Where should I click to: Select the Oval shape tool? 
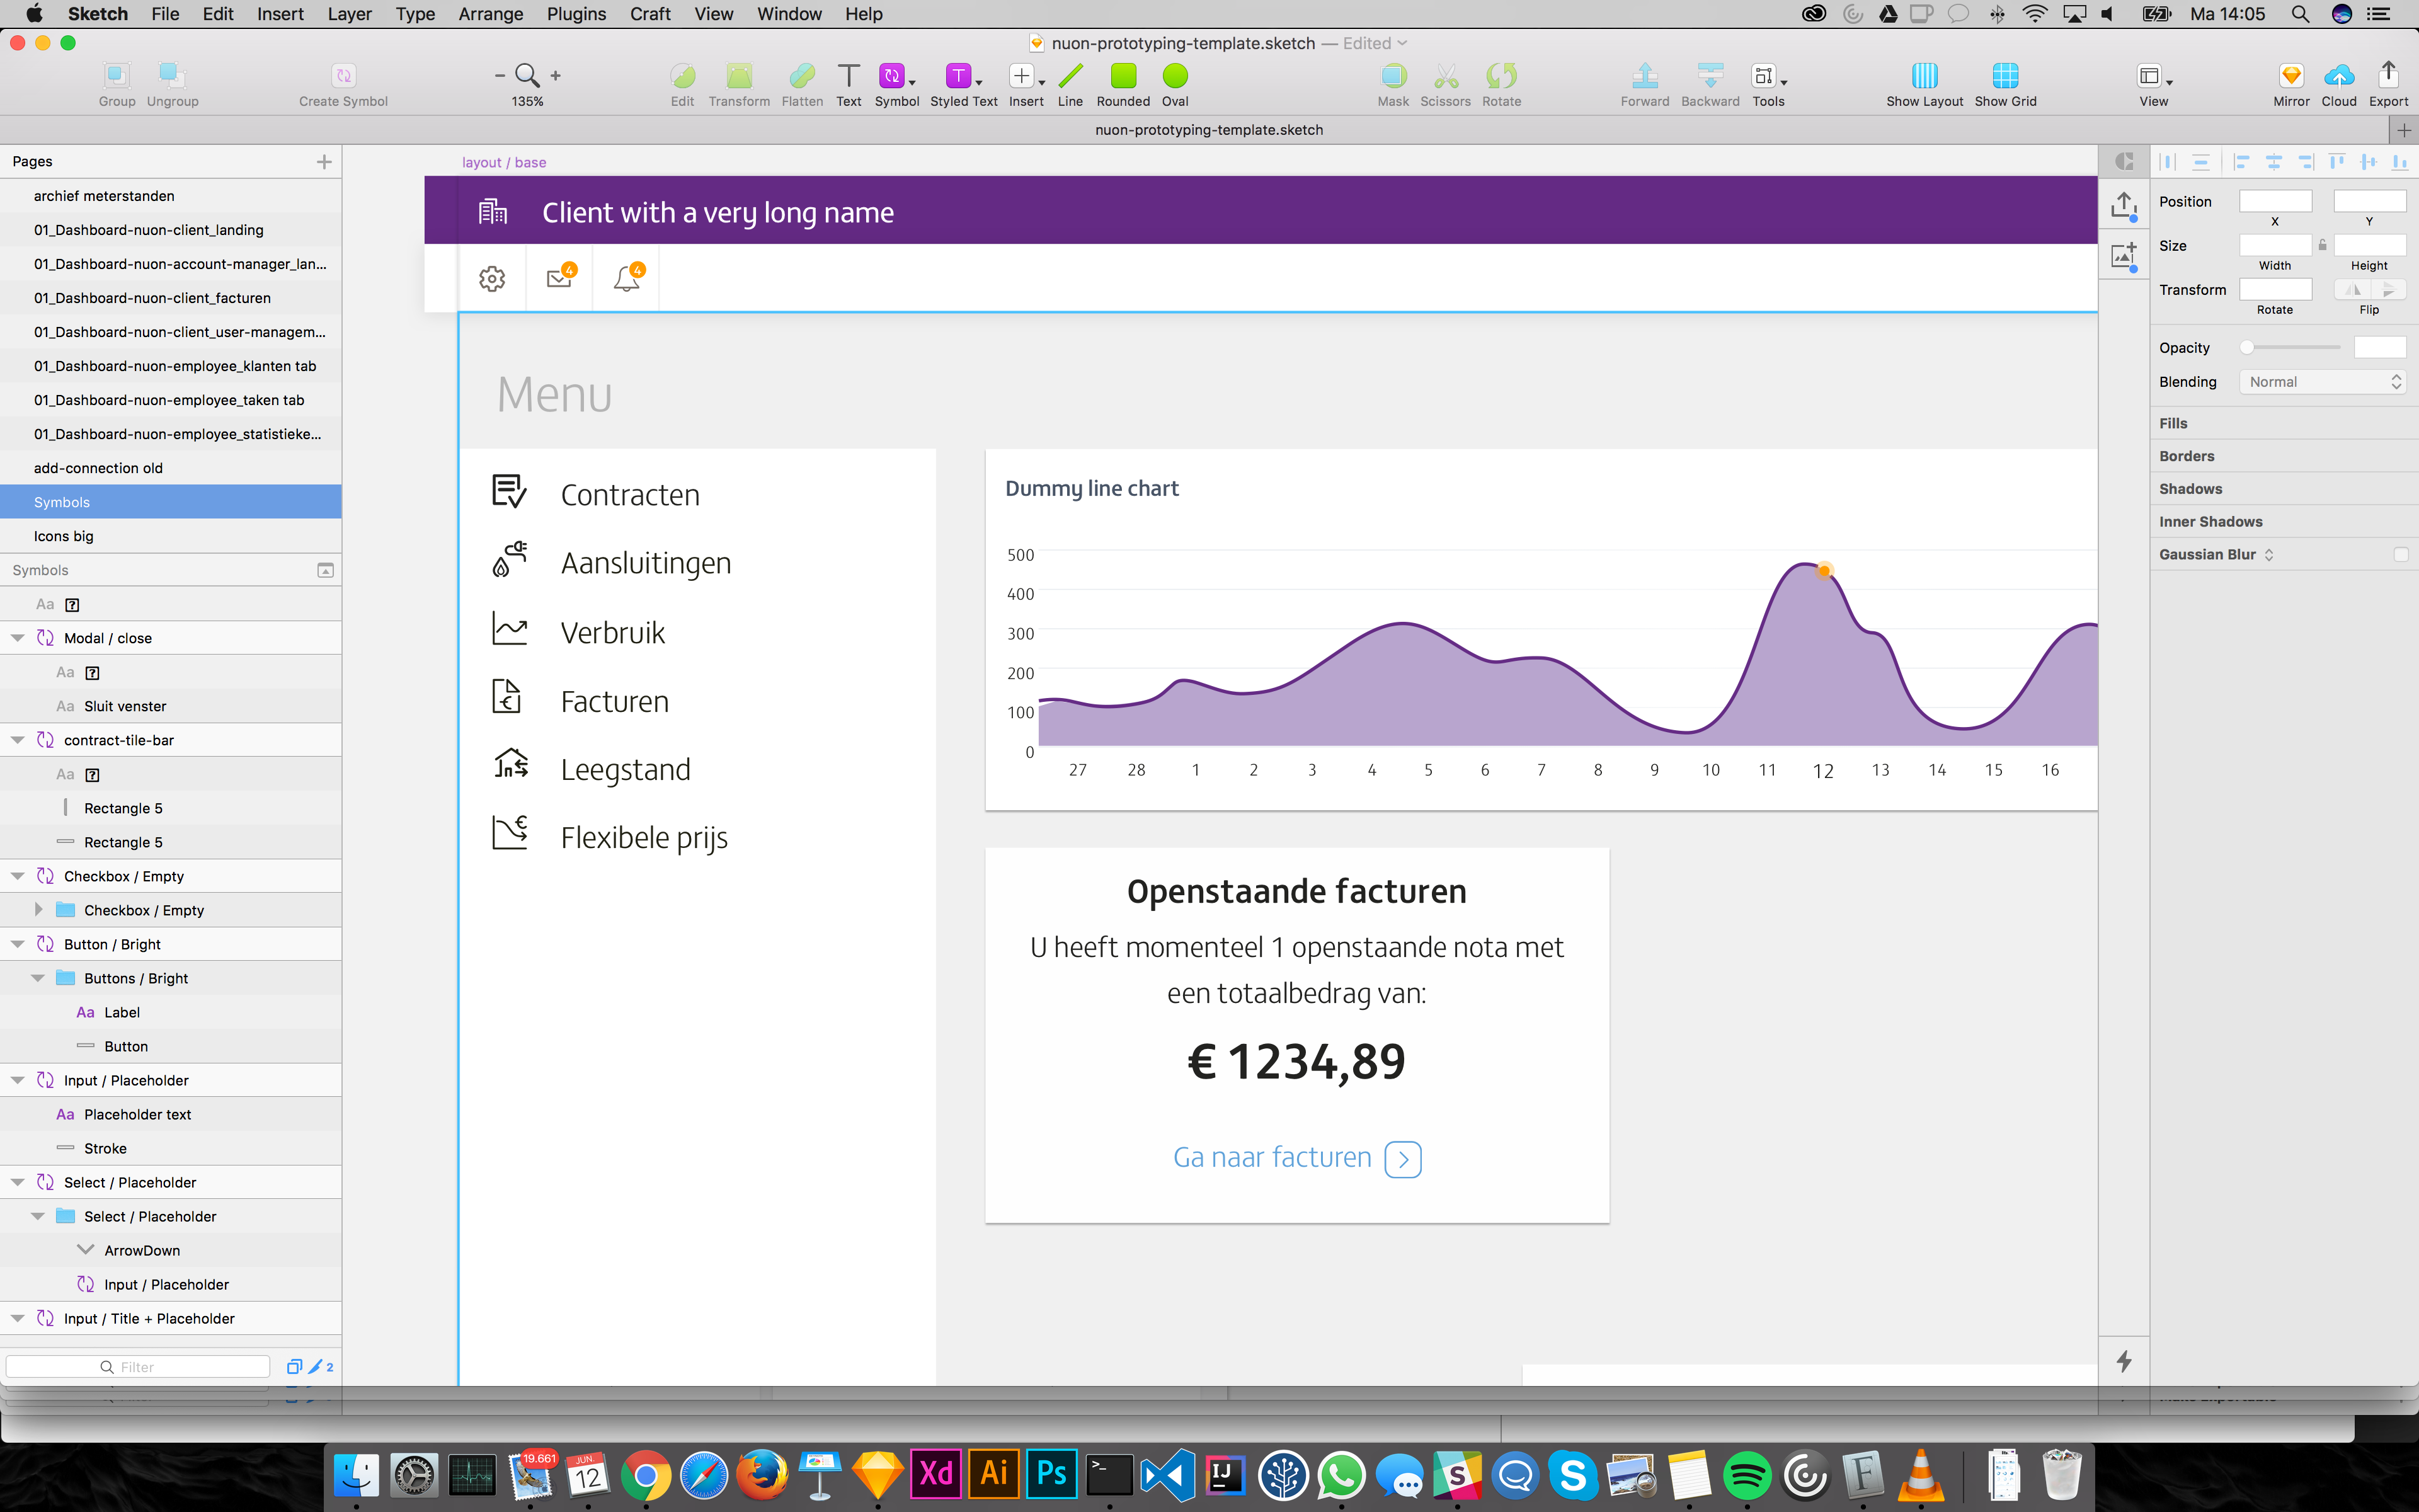[1175, 76]
